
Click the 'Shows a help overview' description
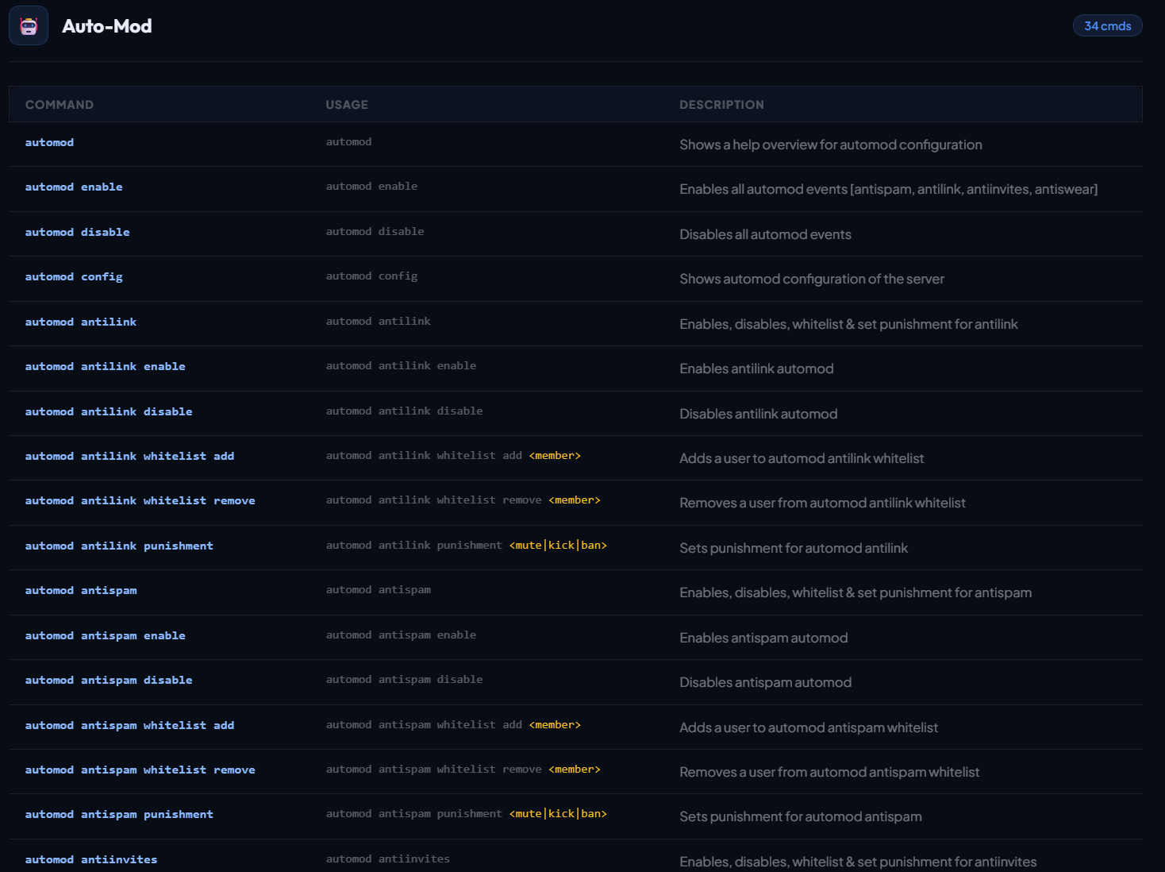[830, 145]
